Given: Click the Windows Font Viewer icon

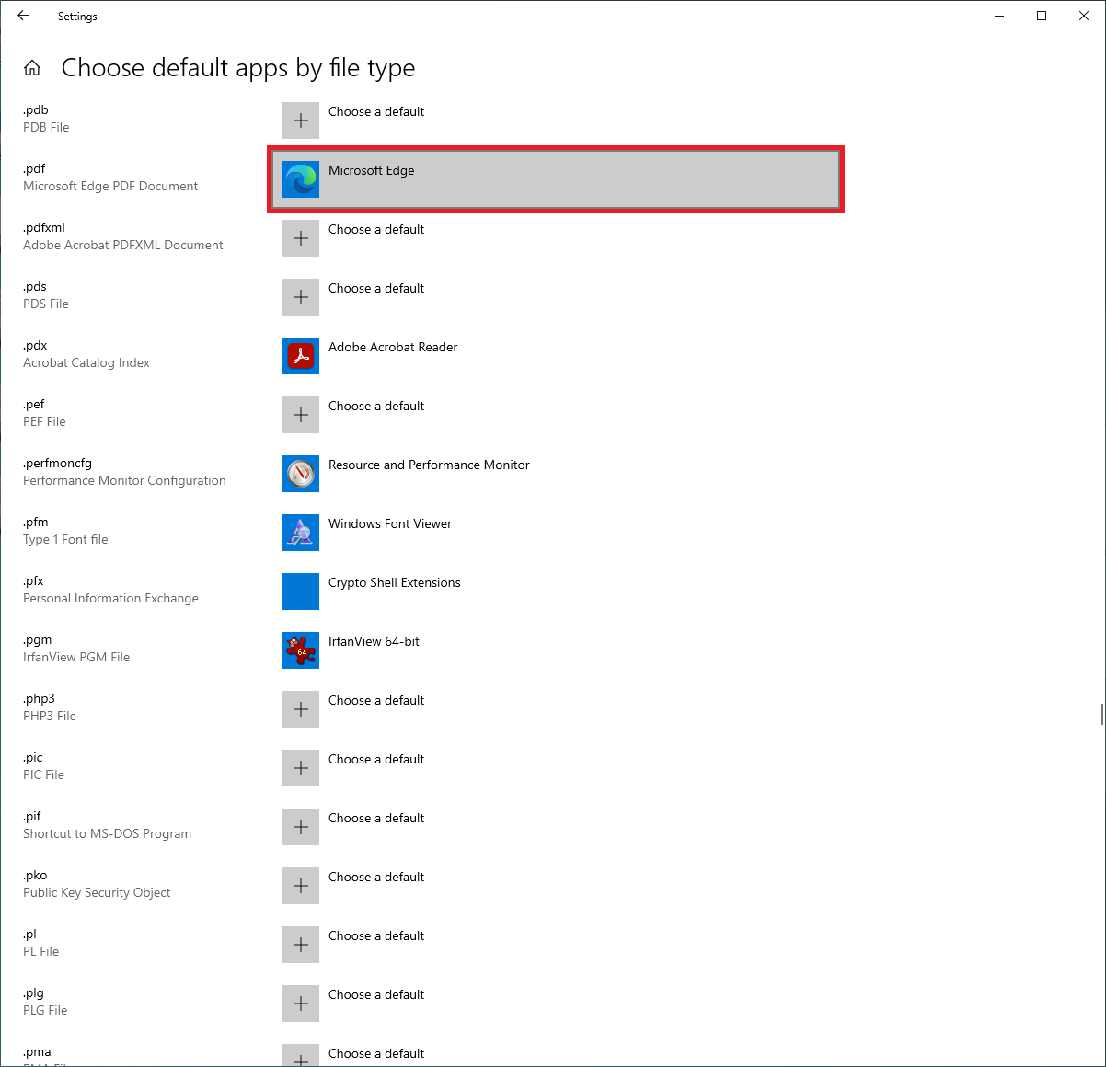Looking at the screenshot, I should click(301, 533).
